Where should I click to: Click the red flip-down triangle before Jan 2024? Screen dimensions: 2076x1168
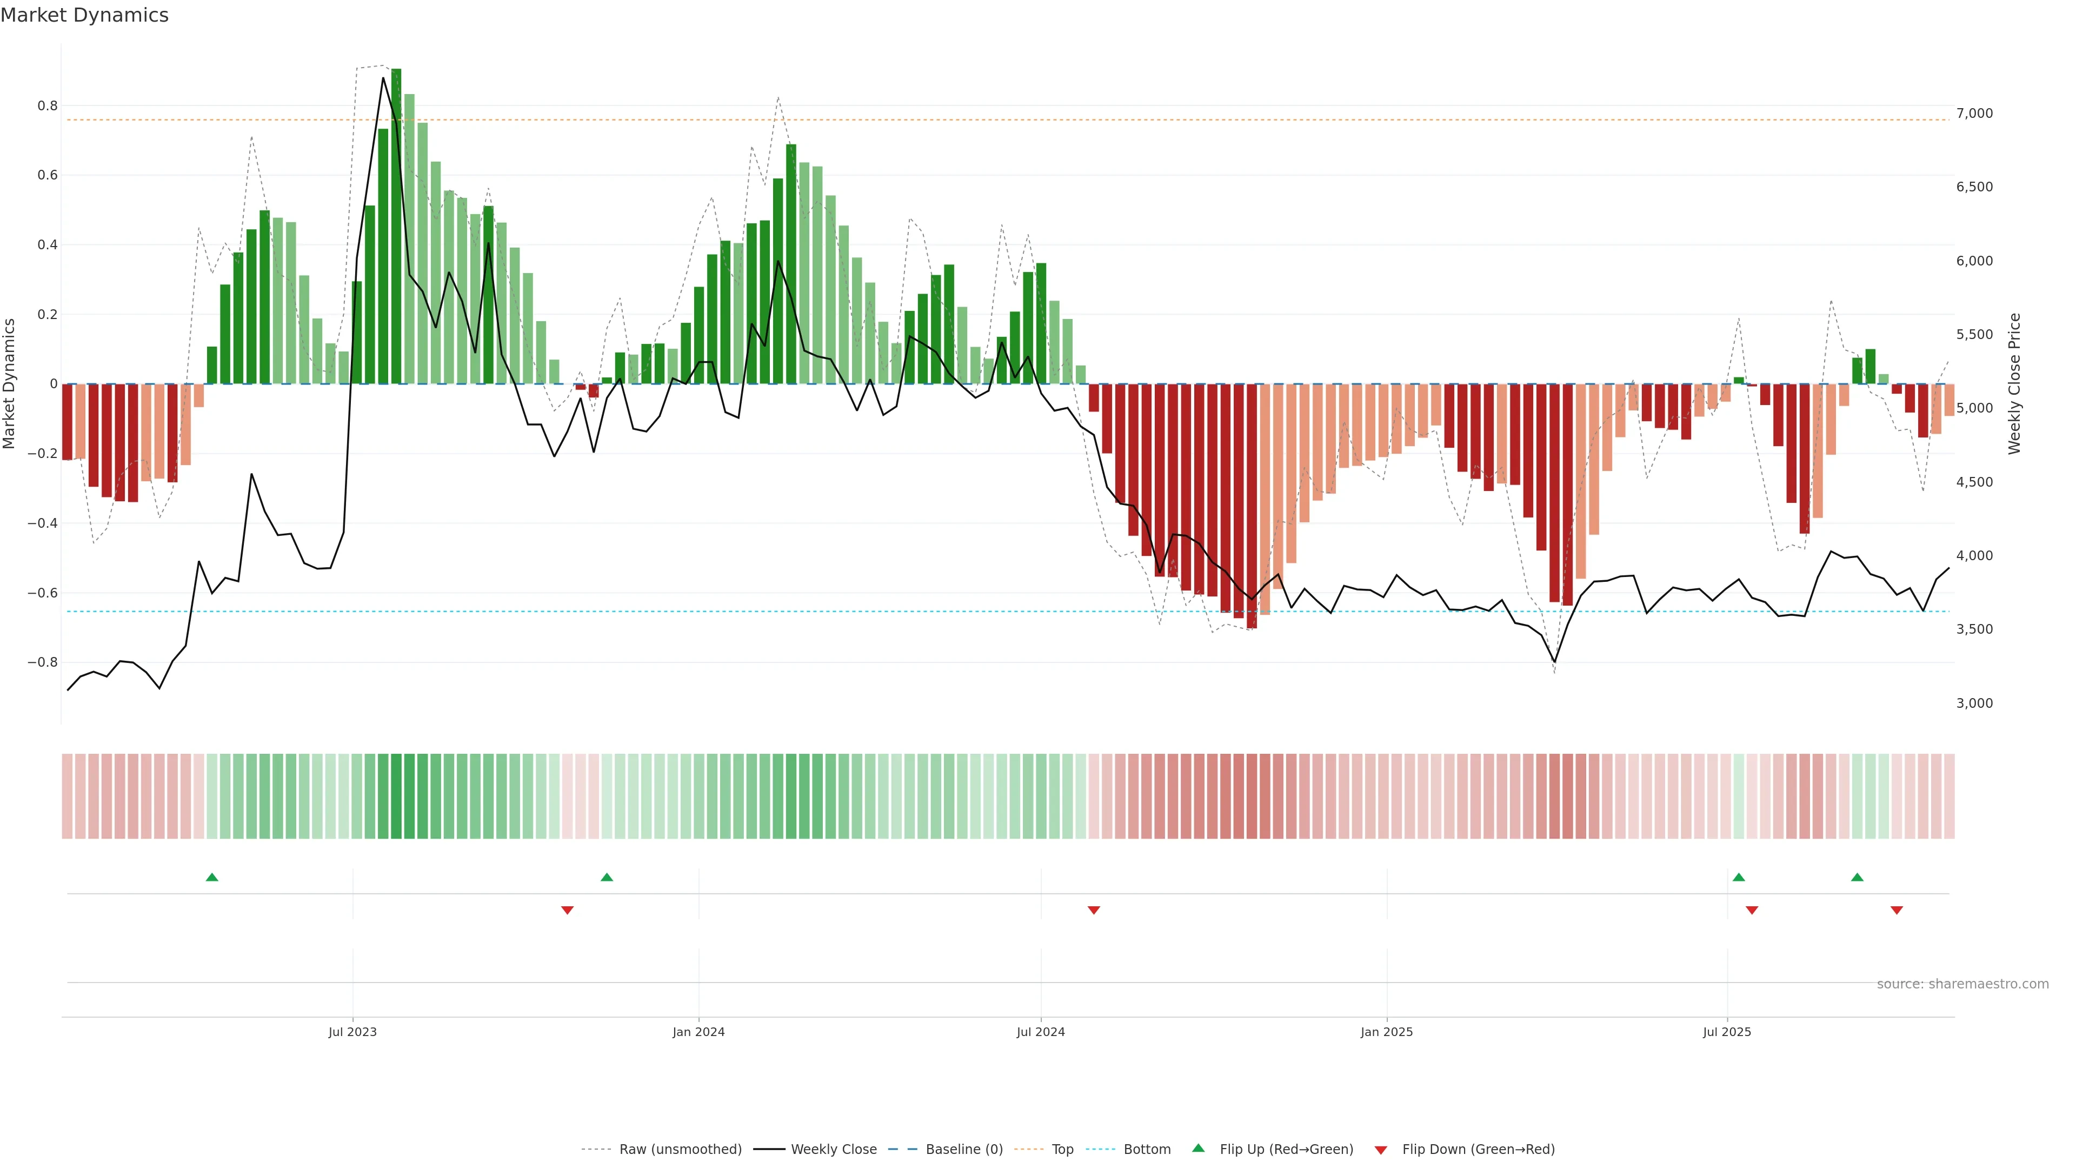click(x=567, y=910)
